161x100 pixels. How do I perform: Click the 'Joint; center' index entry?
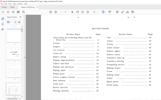[x=113, y=48]
